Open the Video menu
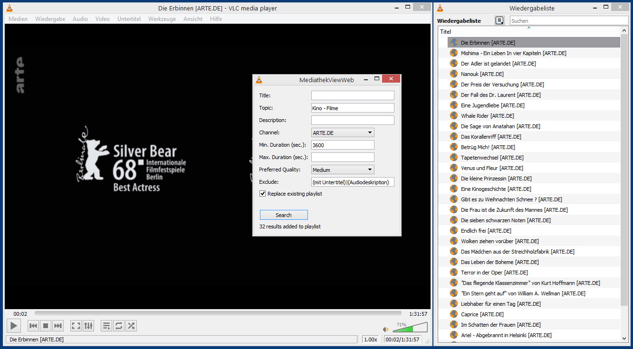The image size is (633, 349). (x=102, y=19)
